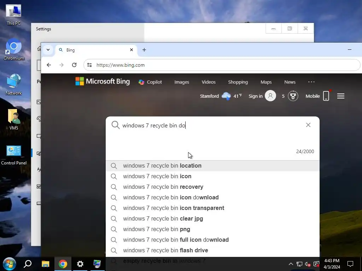This screenshot has height=271, width=362.
Task: Click the magnifier icon in search box
Action: click(115, 125)
